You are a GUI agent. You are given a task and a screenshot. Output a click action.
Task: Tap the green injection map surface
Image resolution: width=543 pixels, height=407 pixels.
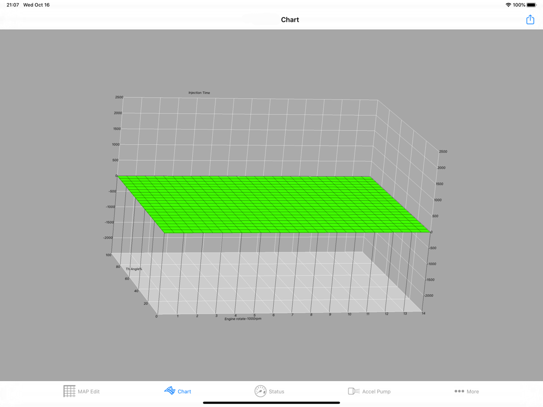(x=274, y=204)
